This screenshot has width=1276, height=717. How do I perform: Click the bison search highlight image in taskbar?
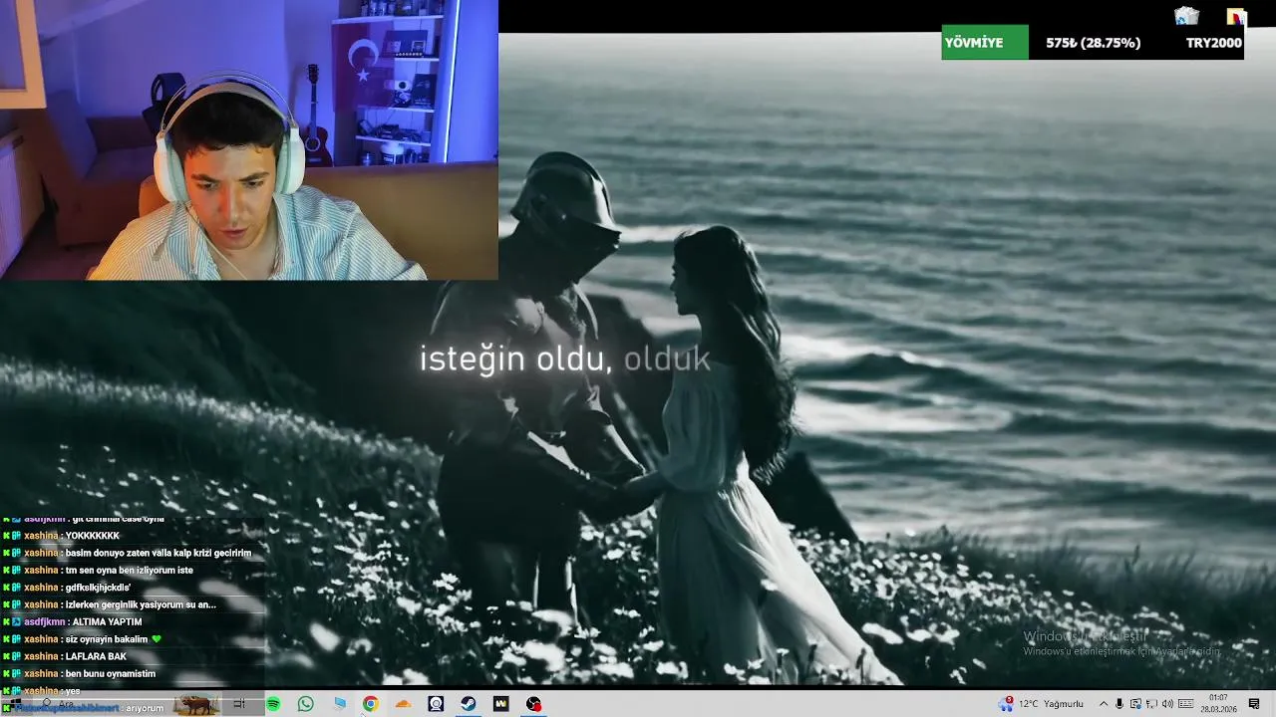coord(196,705)
